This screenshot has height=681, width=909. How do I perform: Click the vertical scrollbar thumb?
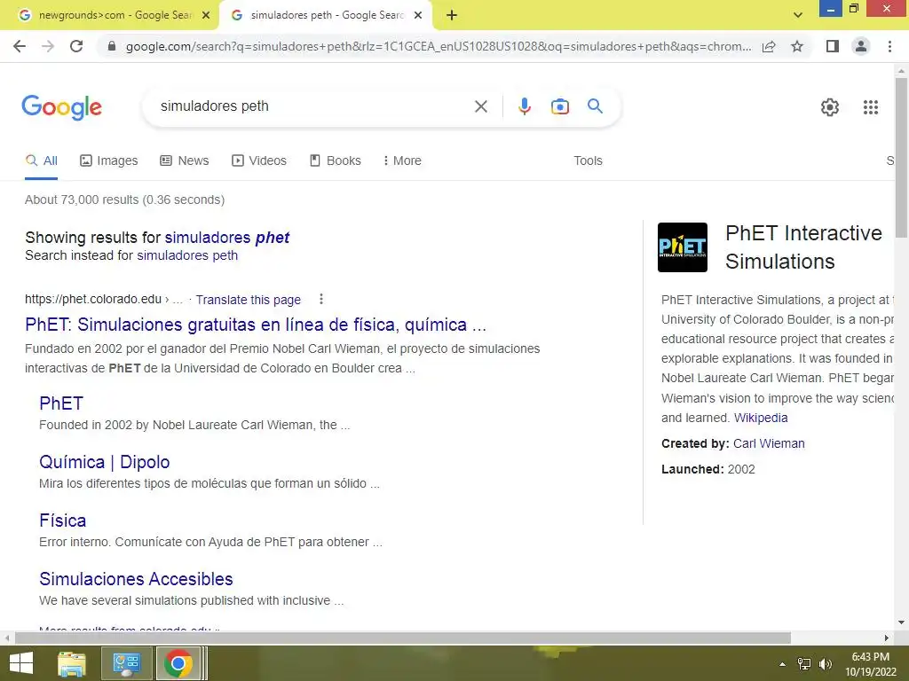(x=901, y=156)
